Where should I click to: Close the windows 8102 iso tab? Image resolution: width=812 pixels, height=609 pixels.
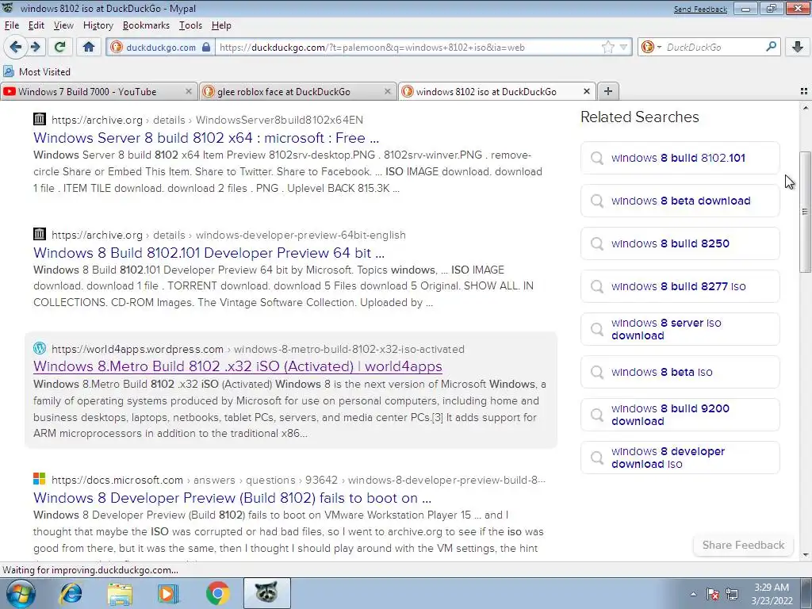(x=586, y=91)
